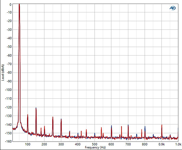Image resolution: width=182 pixels, height=150 pixels.
Task: Click the "-140" Level axis tick label
Action: (x=8, y=124)
